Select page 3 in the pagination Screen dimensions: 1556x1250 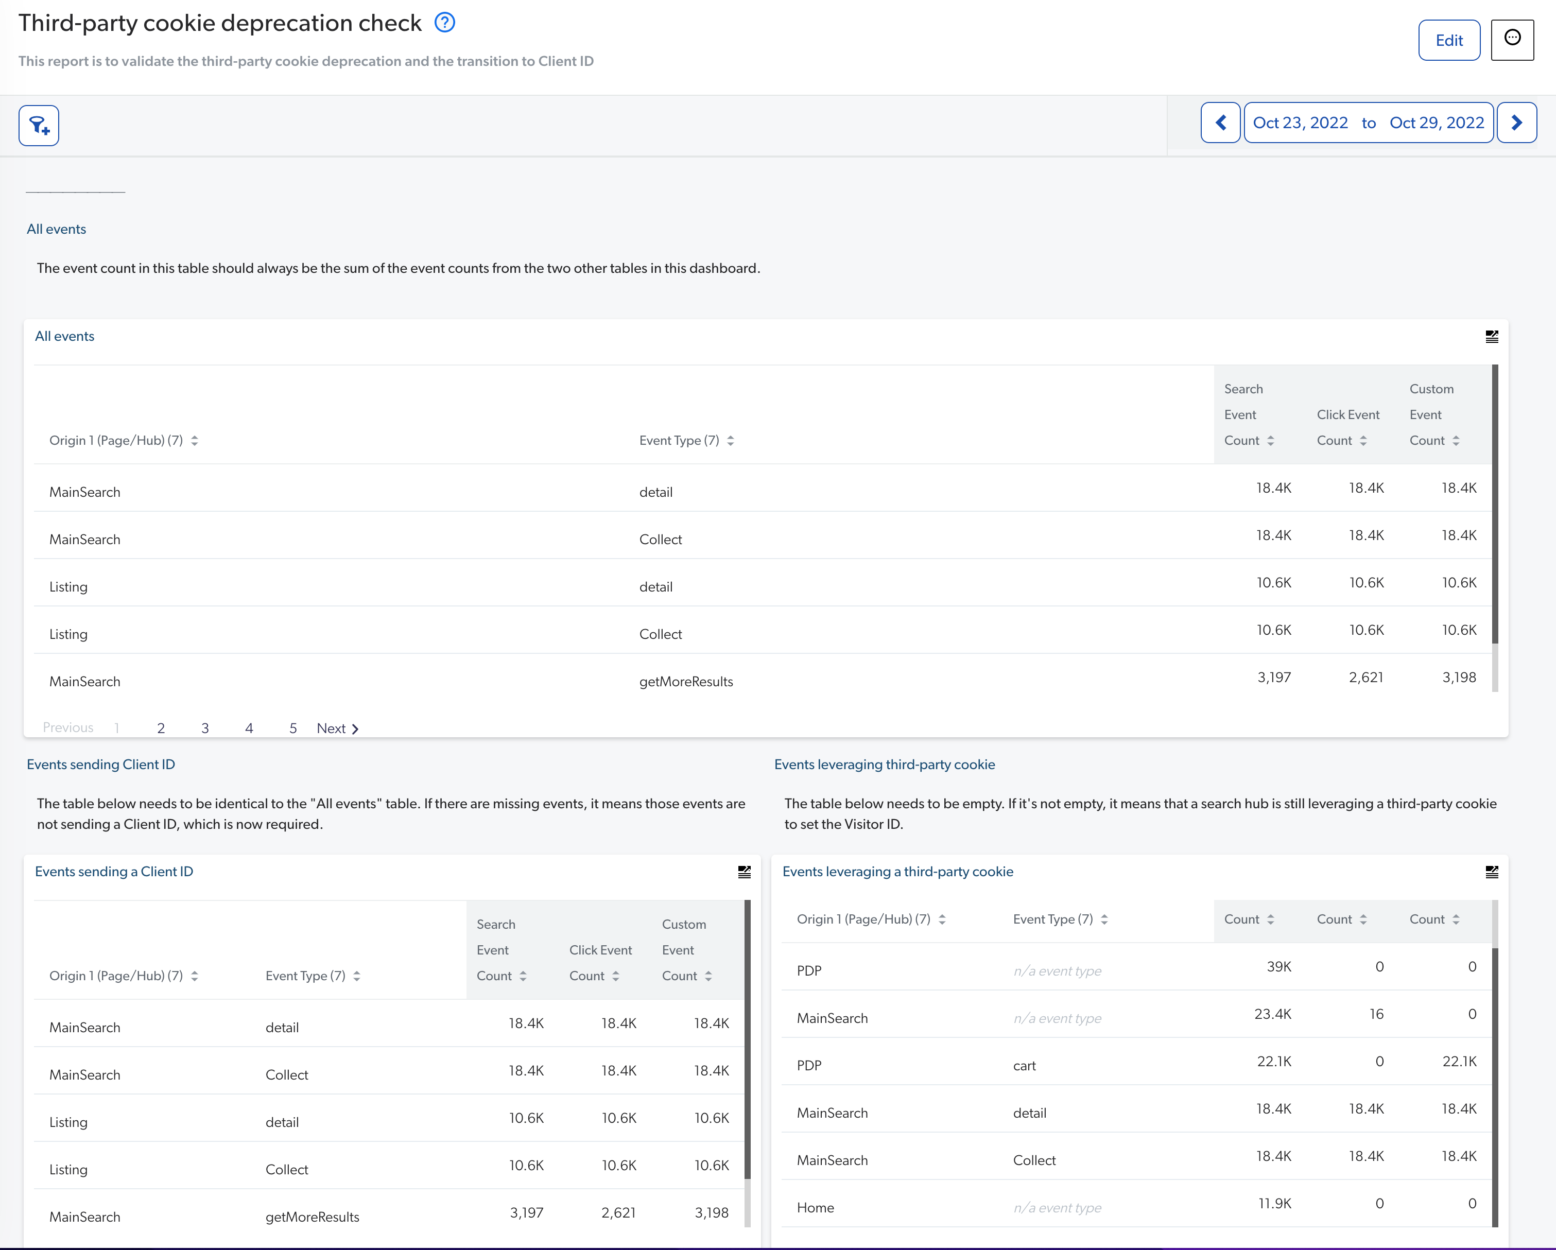pyautogui.click(x=205, y=728)
